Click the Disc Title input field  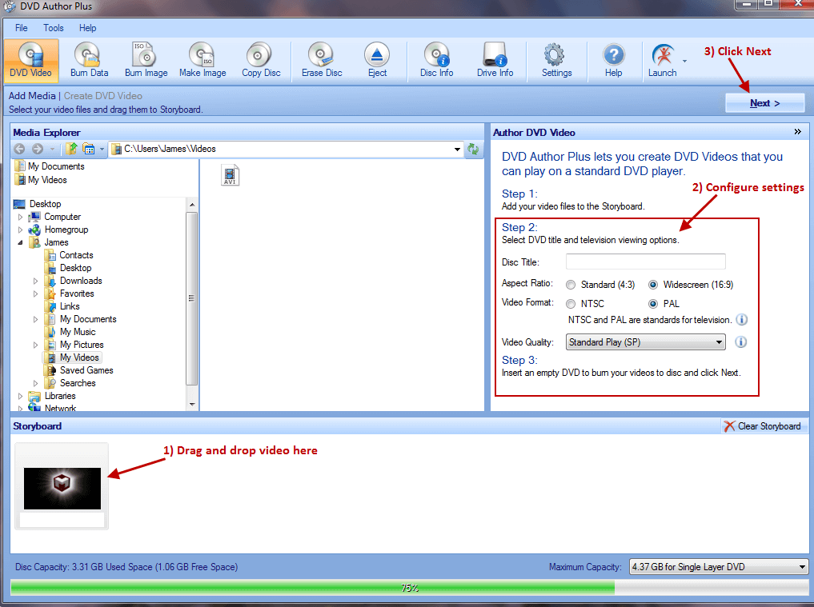click(x=645, y=262)
